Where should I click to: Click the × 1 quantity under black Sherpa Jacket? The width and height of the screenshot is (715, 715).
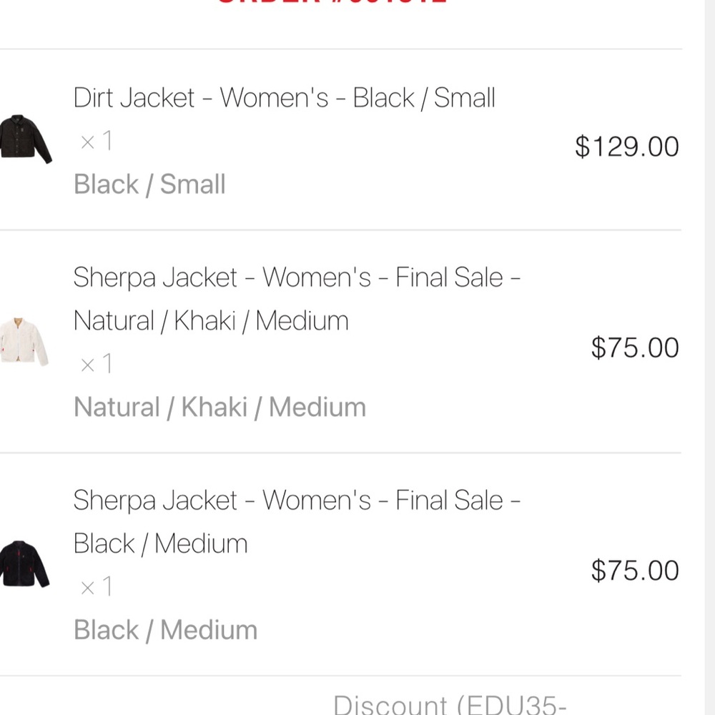click(x=97, y=587)
